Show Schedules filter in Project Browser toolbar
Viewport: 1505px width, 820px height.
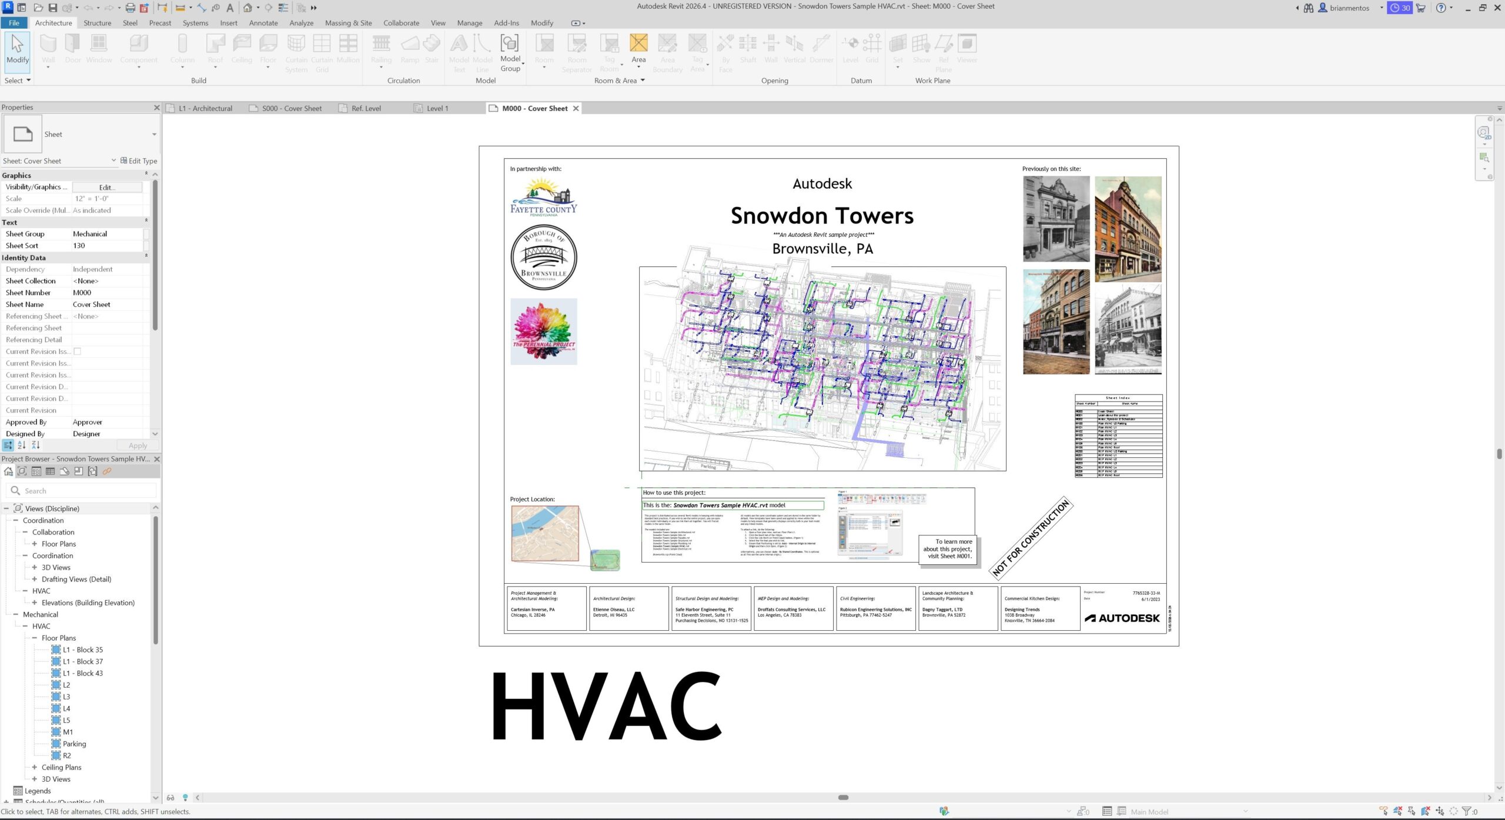(x=51, y=471)
